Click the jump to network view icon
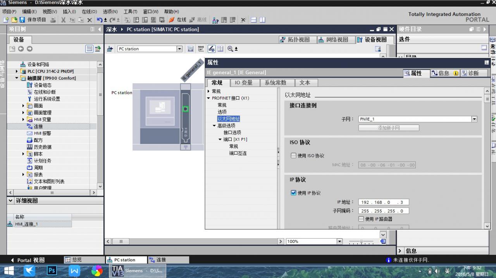The width and height of the screenshot is (496, 278). point(110,49)
